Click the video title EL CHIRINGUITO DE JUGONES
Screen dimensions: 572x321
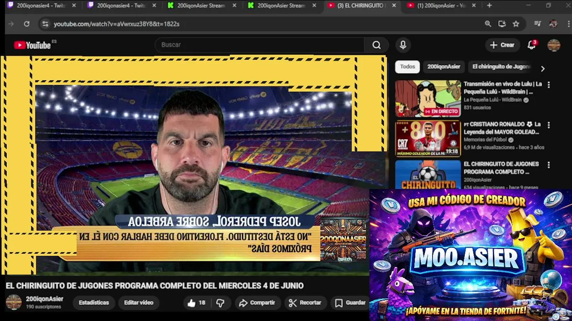point(155,286)
